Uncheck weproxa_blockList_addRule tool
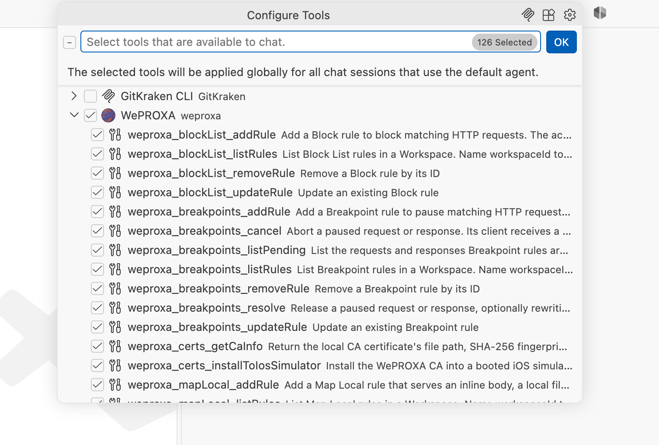 pos(97,135)
